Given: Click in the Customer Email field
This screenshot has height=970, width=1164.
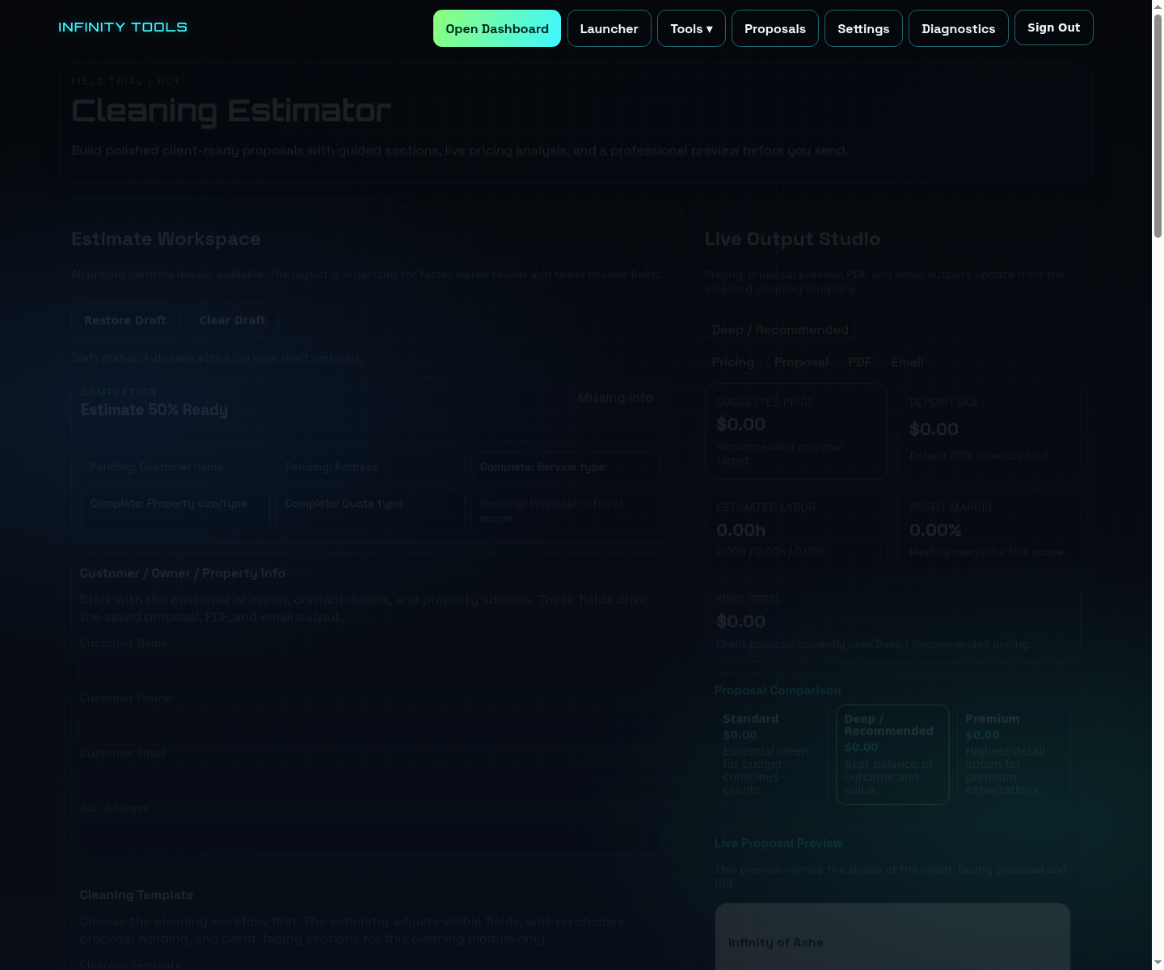Looking at the screenshot, I should (x=369, y=782).
